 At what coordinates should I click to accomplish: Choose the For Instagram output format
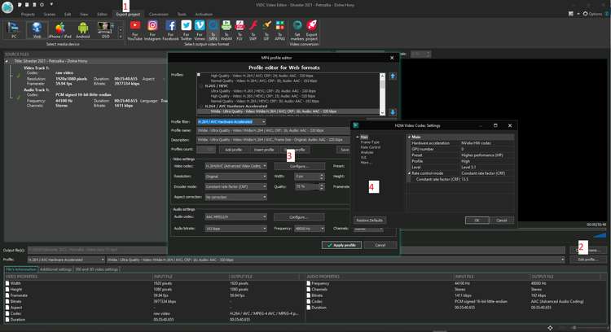point(152,30)
